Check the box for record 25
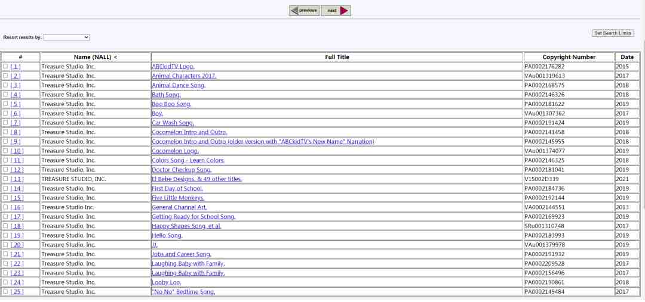Viewport: 645px width, 302px height. click(5, 292)
